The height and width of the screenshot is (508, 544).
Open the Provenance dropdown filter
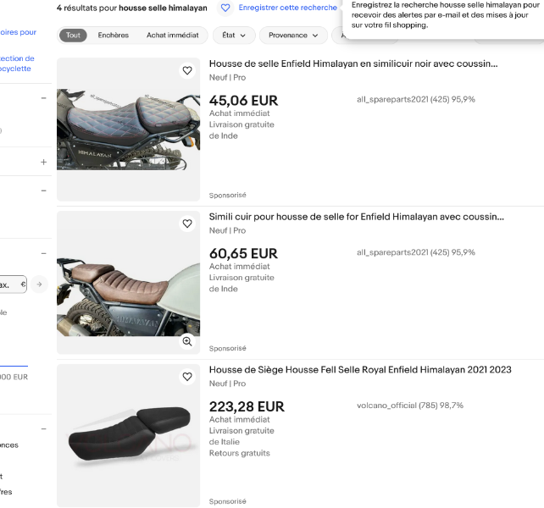click(x=293, y=36)
